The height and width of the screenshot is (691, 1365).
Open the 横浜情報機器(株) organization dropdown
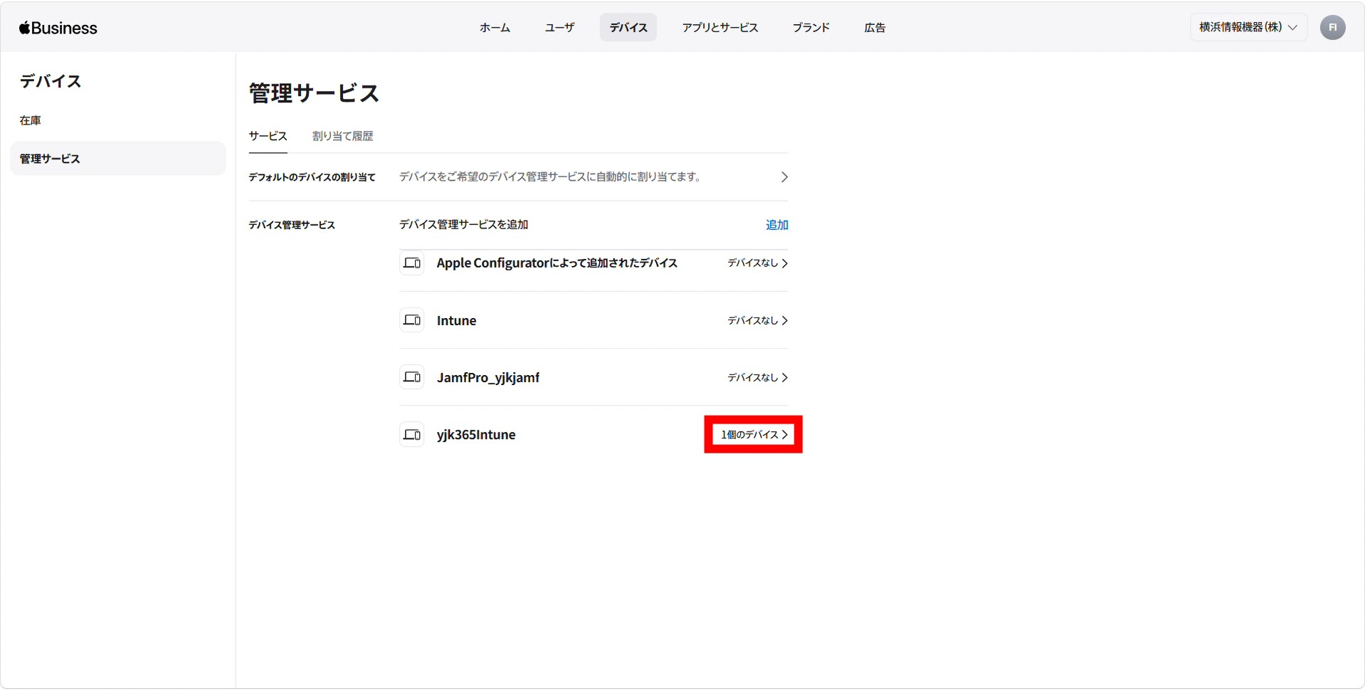pyautogui.click(x=1248, y=28)
